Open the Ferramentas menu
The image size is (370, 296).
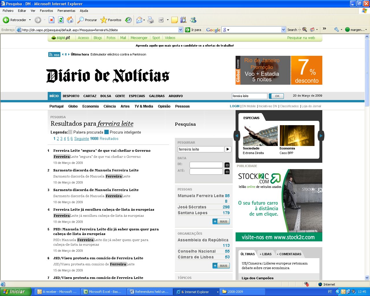tap(66, 11)
